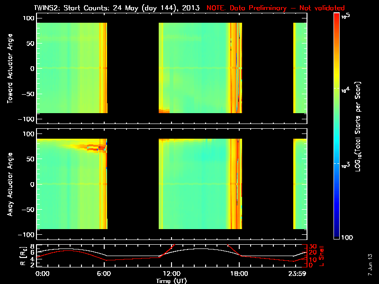
Task: Click the first black data gap in Toward panel
Action: coord(133,69)
